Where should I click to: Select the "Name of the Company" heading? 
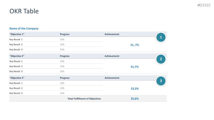point(24,29)
